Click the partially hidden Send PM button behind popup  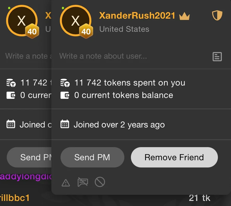click(x=29, y=157)
